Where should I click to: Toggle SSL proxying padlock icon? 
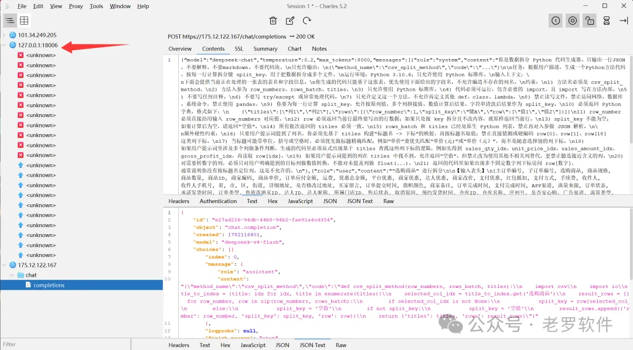pos(590,20)
